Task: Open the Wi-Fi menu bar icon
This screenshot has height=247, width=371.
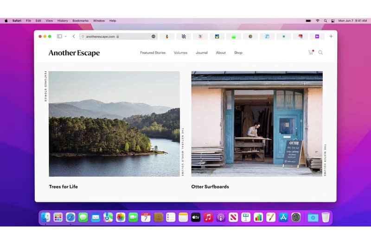Action: (x=318, y=21)
